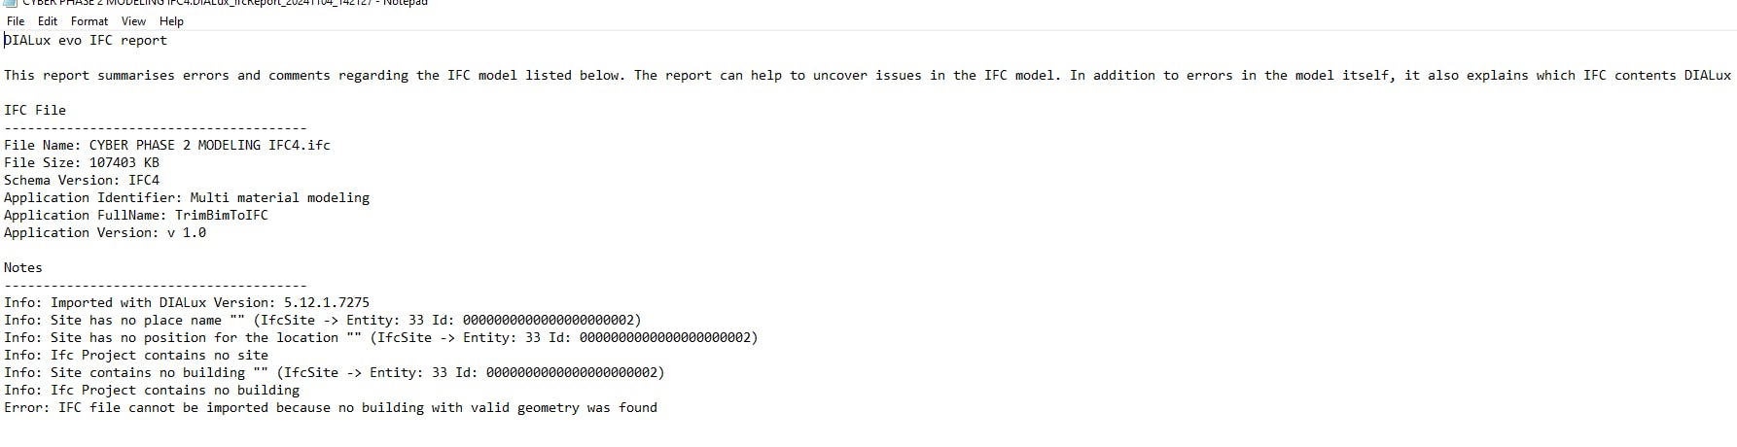Viewport: 1737px width, 447px height.
Task: Click the 'Error: IFC file cannot be imported' line
Action: click(x=331, y=407)
